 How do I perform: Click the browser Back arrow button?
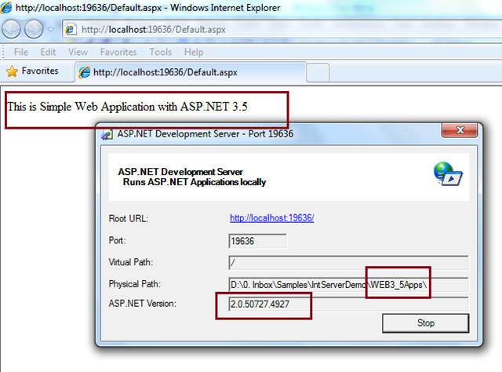(x=14, y=30)
